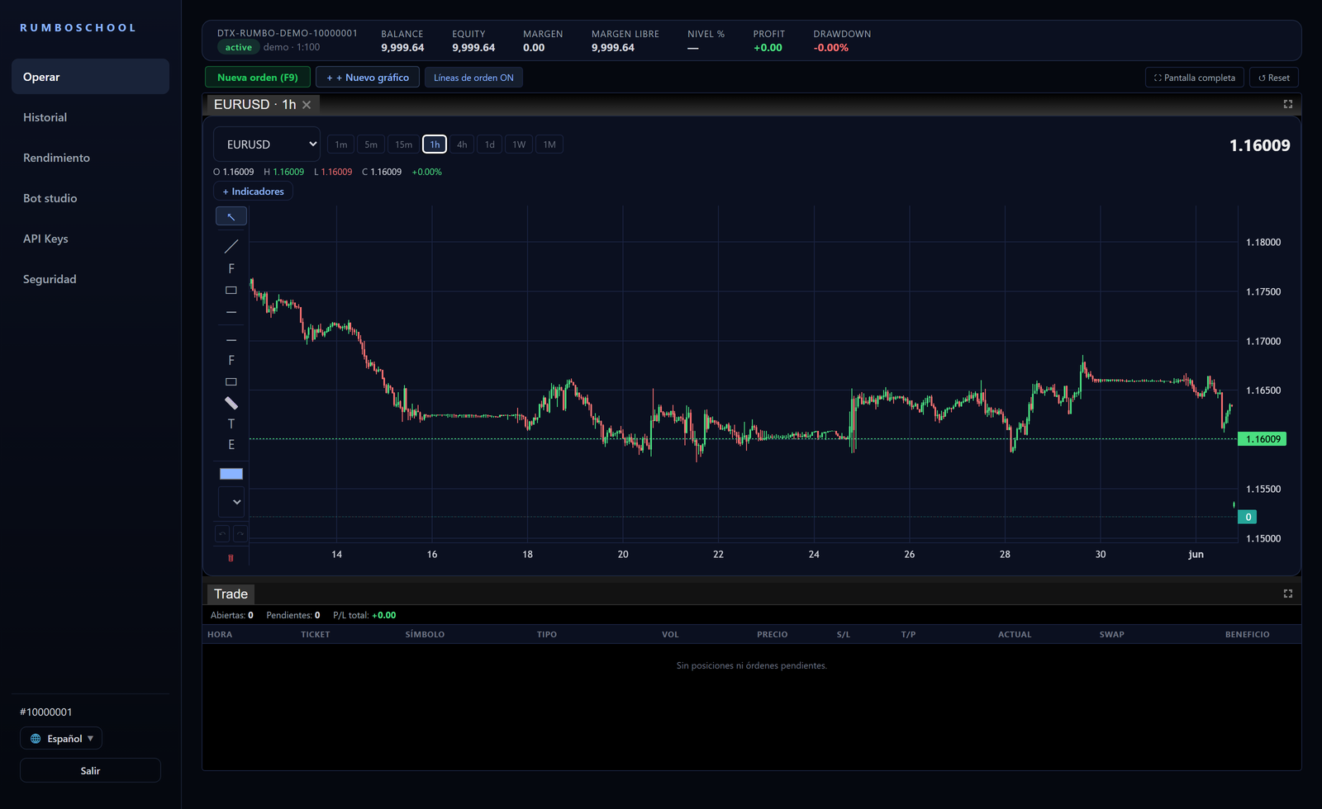The image size is (1322, 809).
Task: Click the teal 0 marker on price axis
Action: tap(1248, 517)
